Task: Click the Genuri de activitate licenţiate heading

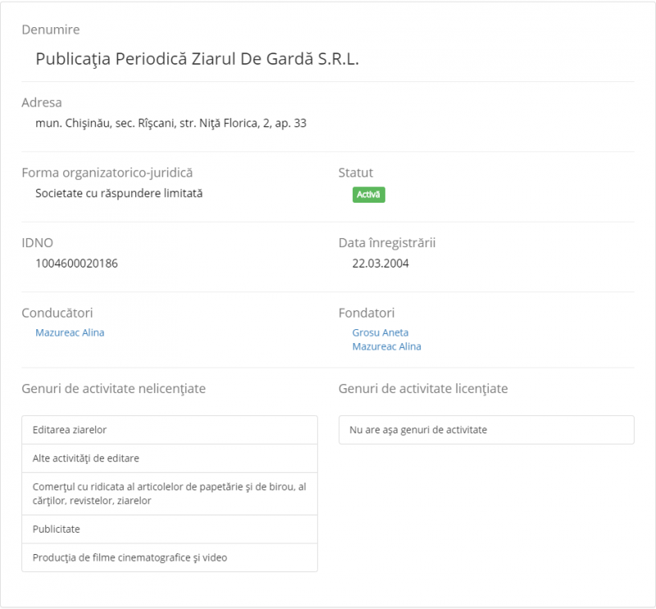Action: click(423, 389)
